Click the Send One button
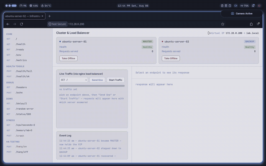266x166 pixels. (x=97, y=80)
